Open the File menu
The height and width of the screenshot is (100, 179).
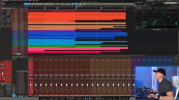(10, 1)
